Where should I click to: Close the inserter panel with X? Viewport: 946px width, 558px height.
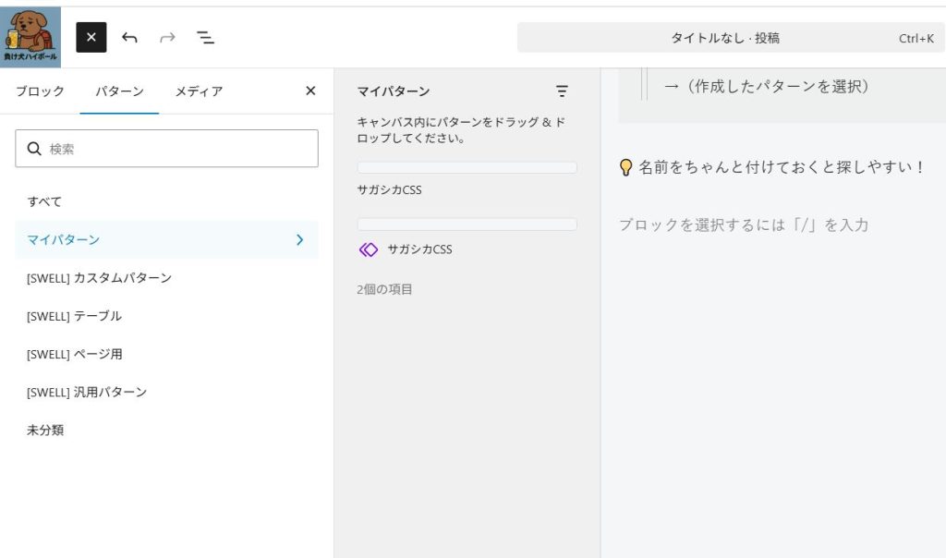point(310,91)
